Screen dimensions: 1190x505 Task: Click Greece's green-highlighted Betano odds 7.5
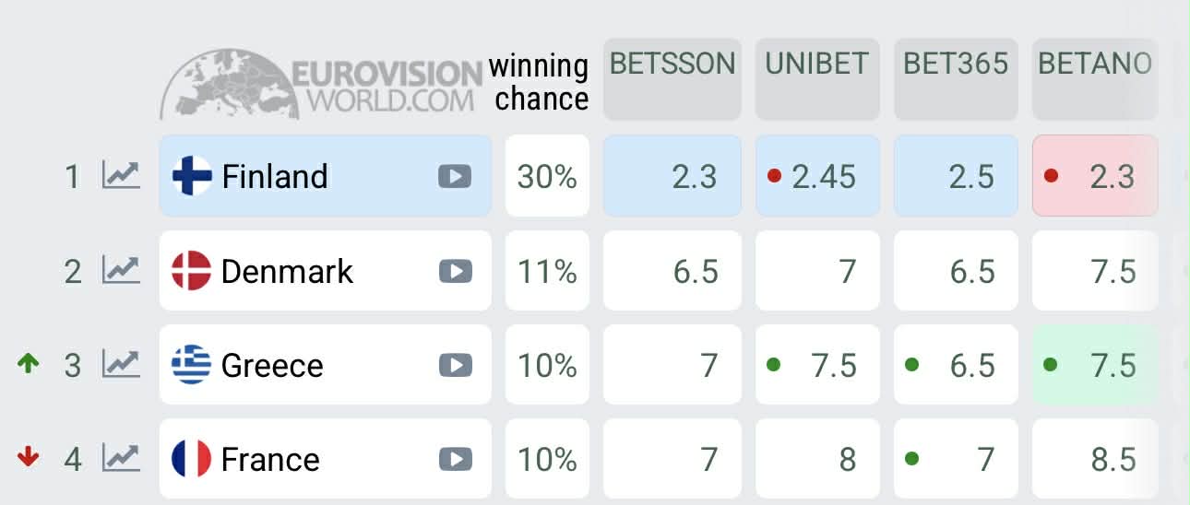(1094, 365)
